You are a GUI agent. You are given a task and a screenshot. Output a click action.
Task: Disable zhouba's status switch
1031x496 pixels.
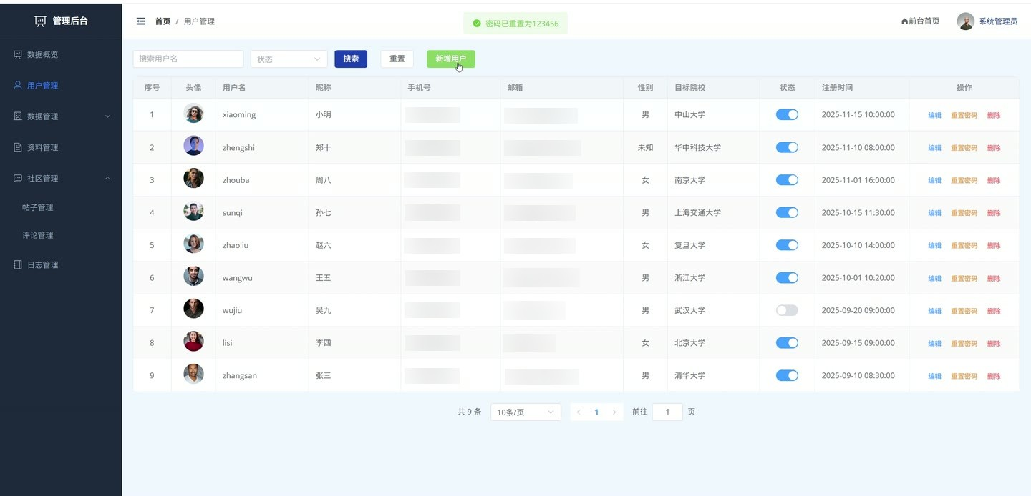pos(787,180)
